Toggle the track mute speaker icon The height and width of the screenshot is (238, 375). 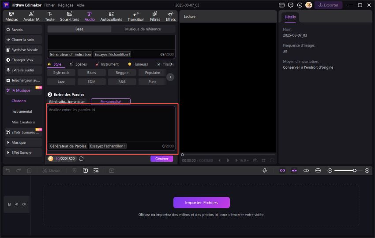[x=24, y=205]
